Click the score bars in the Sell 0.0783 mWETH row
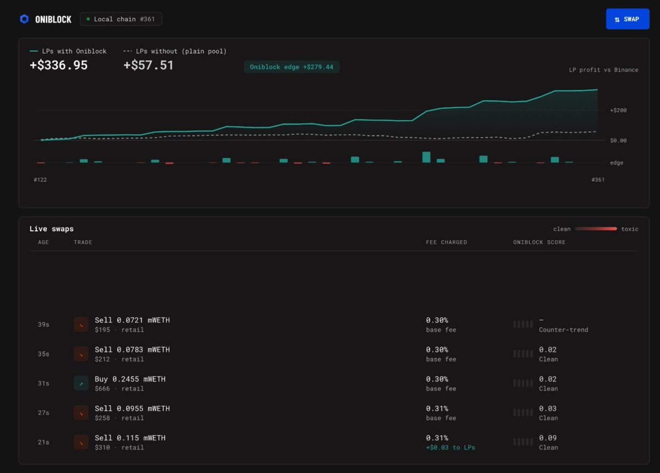The image size is (660, 473). [523, 354]
